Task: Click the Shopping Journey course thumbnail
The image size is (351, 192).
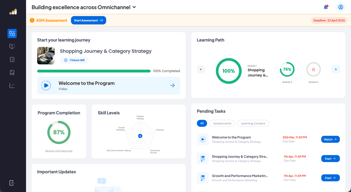Action: click(x=46, y=56)
